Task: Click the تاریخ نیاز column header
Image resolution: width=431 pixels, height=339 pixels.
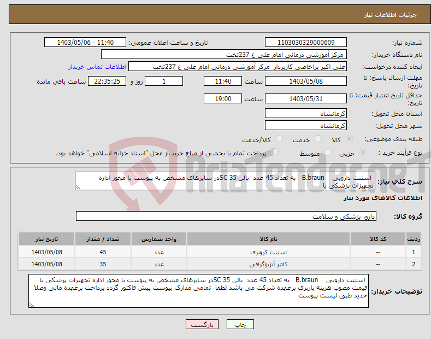Action: coord(47,239)
